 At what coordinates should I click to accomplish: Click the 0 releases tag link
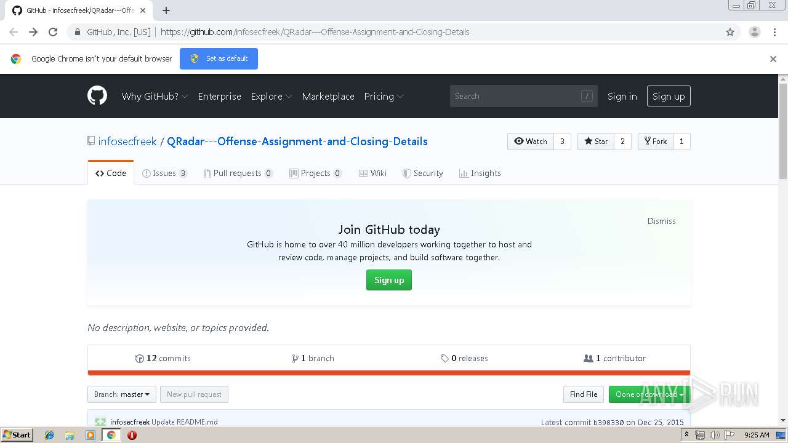[464, 358]
